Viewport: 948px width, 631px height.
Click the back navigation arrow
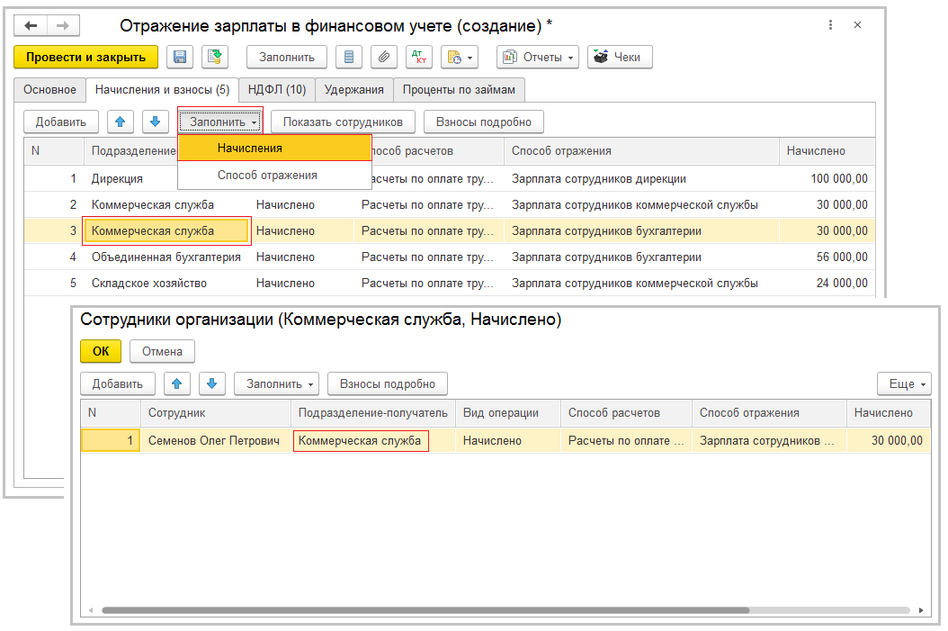point(31,26)
